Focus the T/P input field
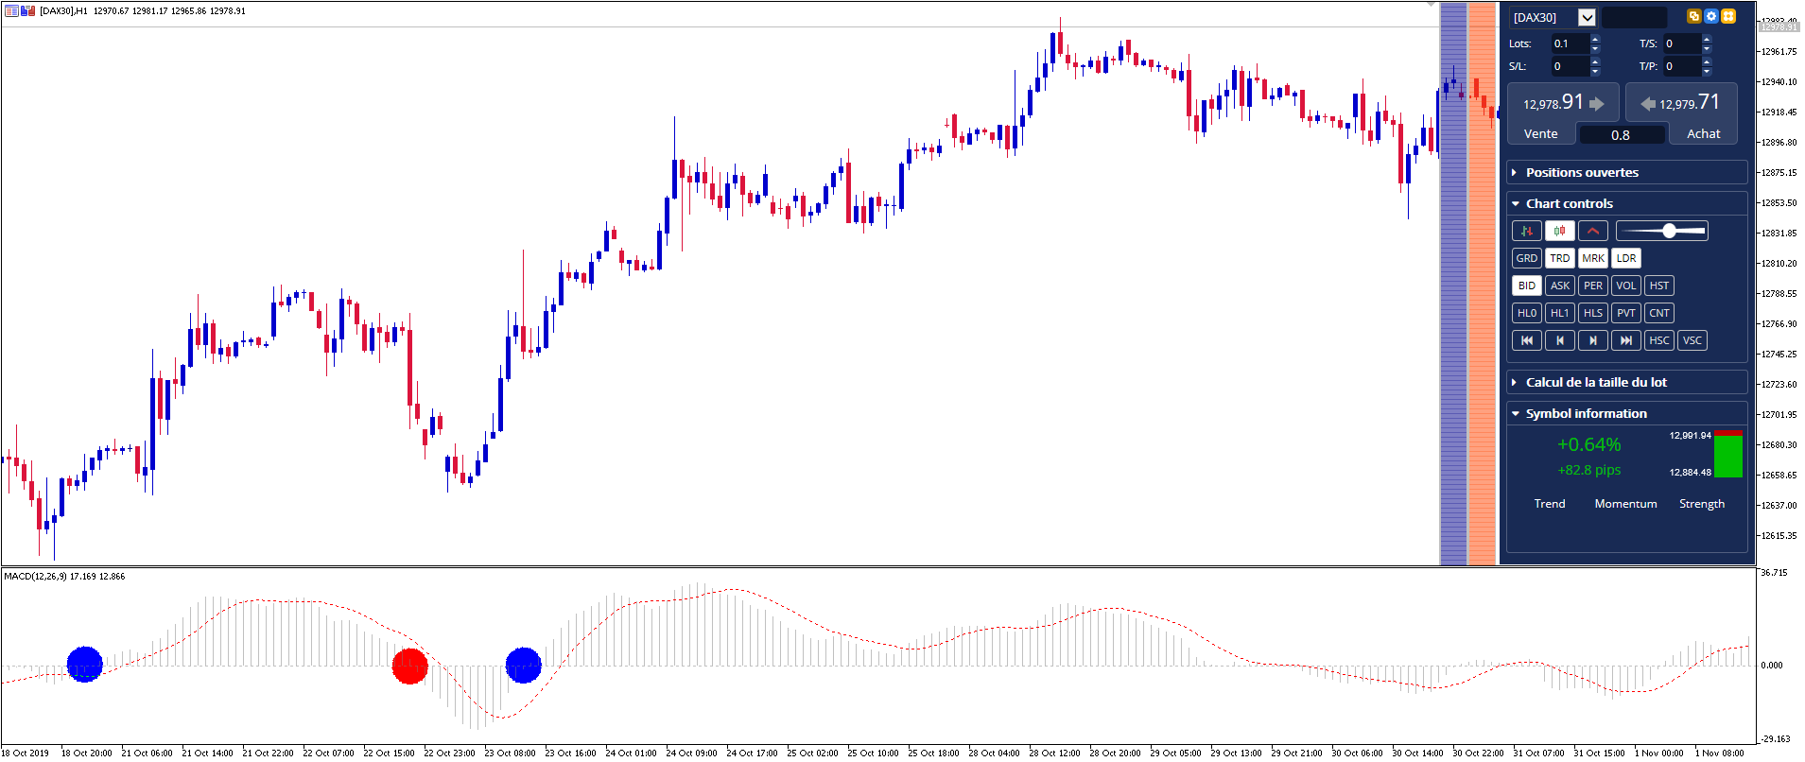Screen dimensions: 1805x762 [1682, 66]
